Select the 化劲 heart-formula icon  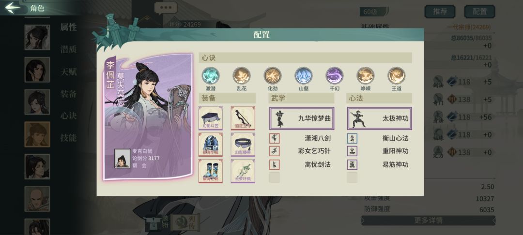(x=273, y=75)
